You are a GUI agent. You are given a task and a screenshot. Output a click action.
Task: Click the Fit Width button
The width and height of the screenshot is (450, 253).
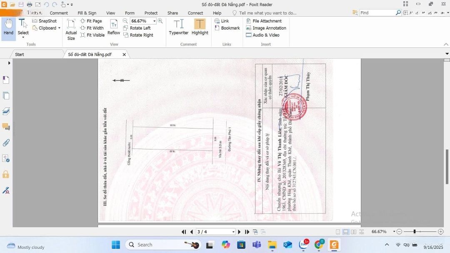[92, 28]
